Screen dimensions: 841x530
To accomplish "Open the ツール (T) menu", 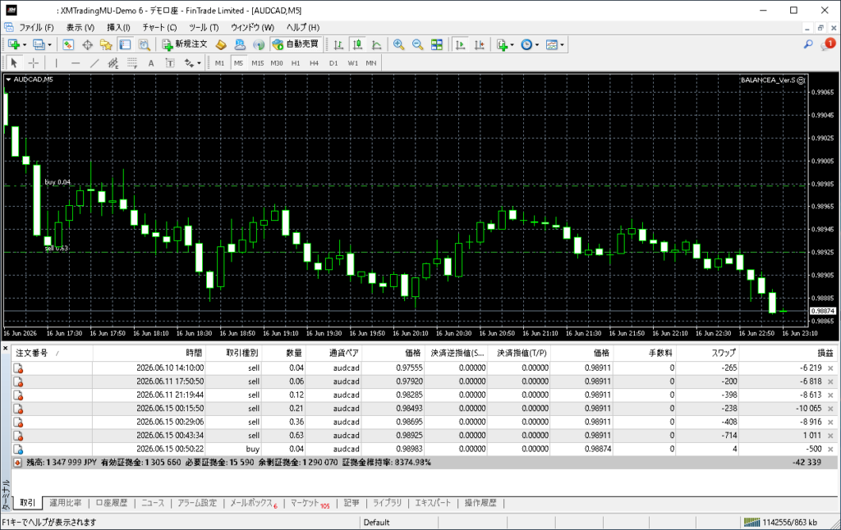I will 204,27.
